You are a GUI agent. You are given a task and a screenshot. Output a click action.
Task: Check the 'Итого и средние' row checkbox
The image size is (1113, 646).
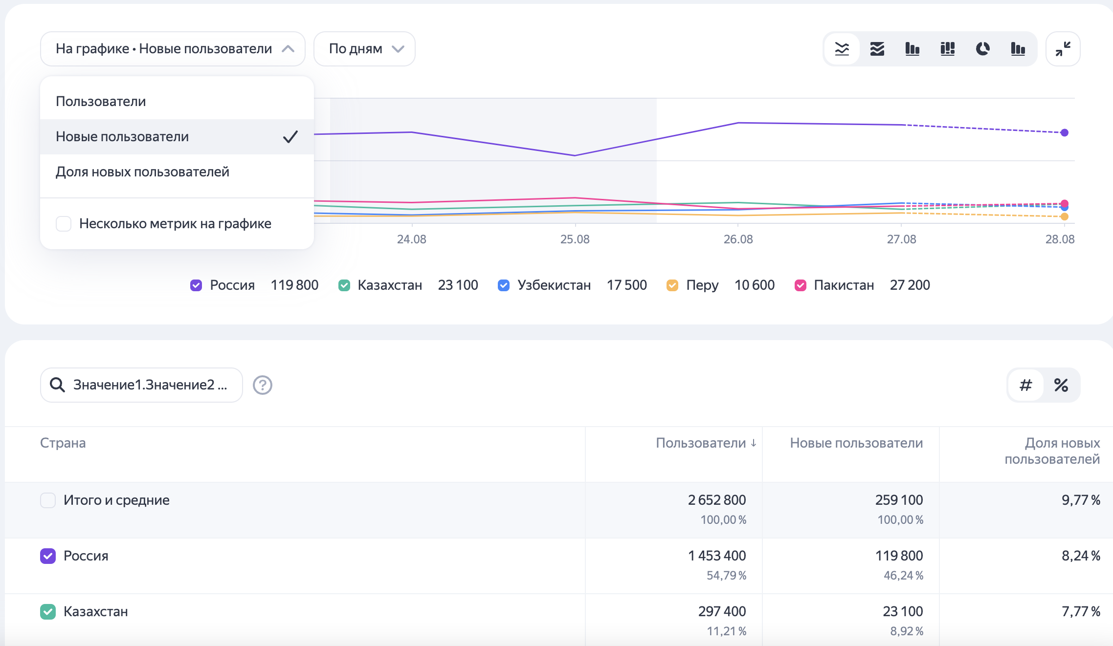[48, 500]
